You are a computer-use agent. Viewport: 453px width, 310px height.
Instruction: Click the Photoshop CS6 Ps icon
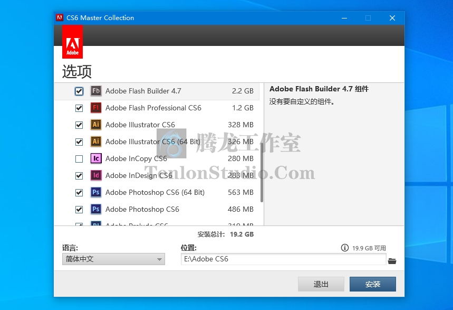96,209
